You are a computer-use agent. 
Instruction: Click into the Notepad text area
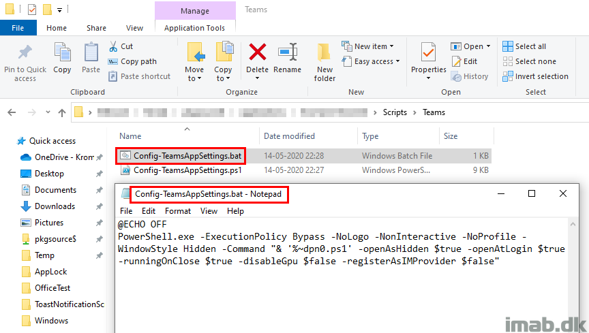342,275
